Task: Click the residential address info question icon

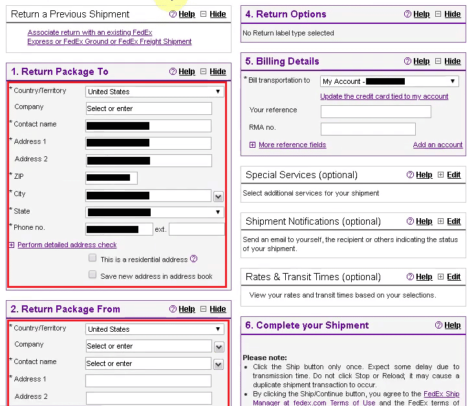Action: [x=193, y=259]
